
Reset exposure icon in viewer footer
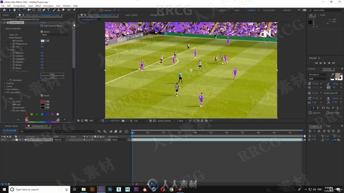pos(206,121)
